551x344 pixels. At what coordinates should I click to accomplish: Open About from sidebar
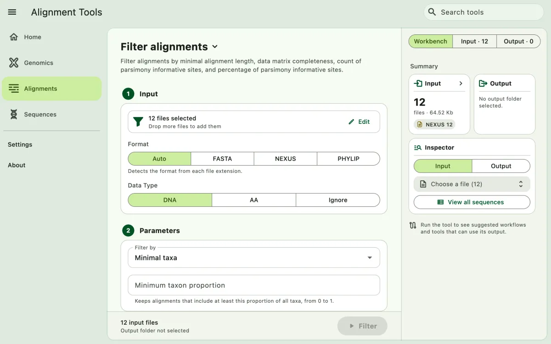tap(17, 165)
